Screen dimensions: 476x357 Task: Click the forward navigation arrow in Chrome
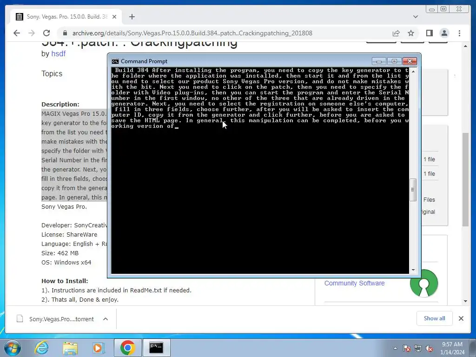32,33
